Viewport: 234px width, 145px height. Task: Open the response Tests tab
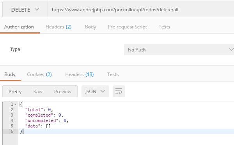coord(113,74)
